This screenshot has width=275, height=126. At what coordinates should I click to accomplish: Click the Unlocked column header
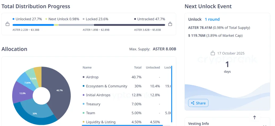(x=153, y=67)
